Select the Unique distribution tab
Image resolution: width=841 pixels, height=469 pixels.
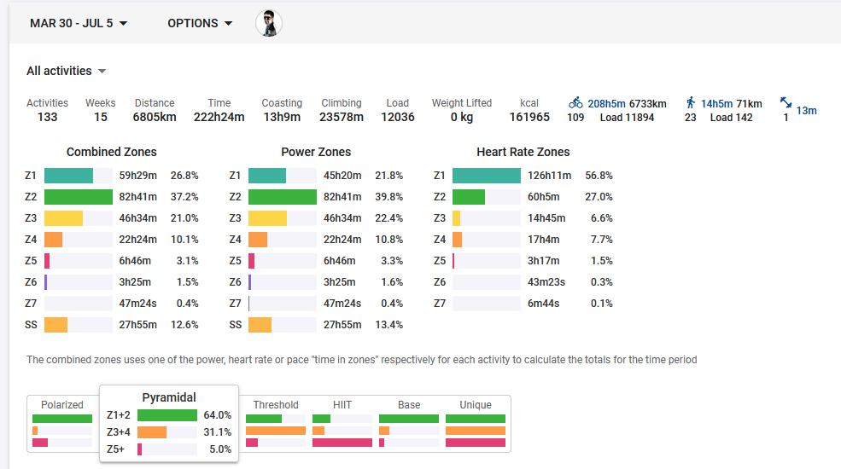tap(476, 405)
